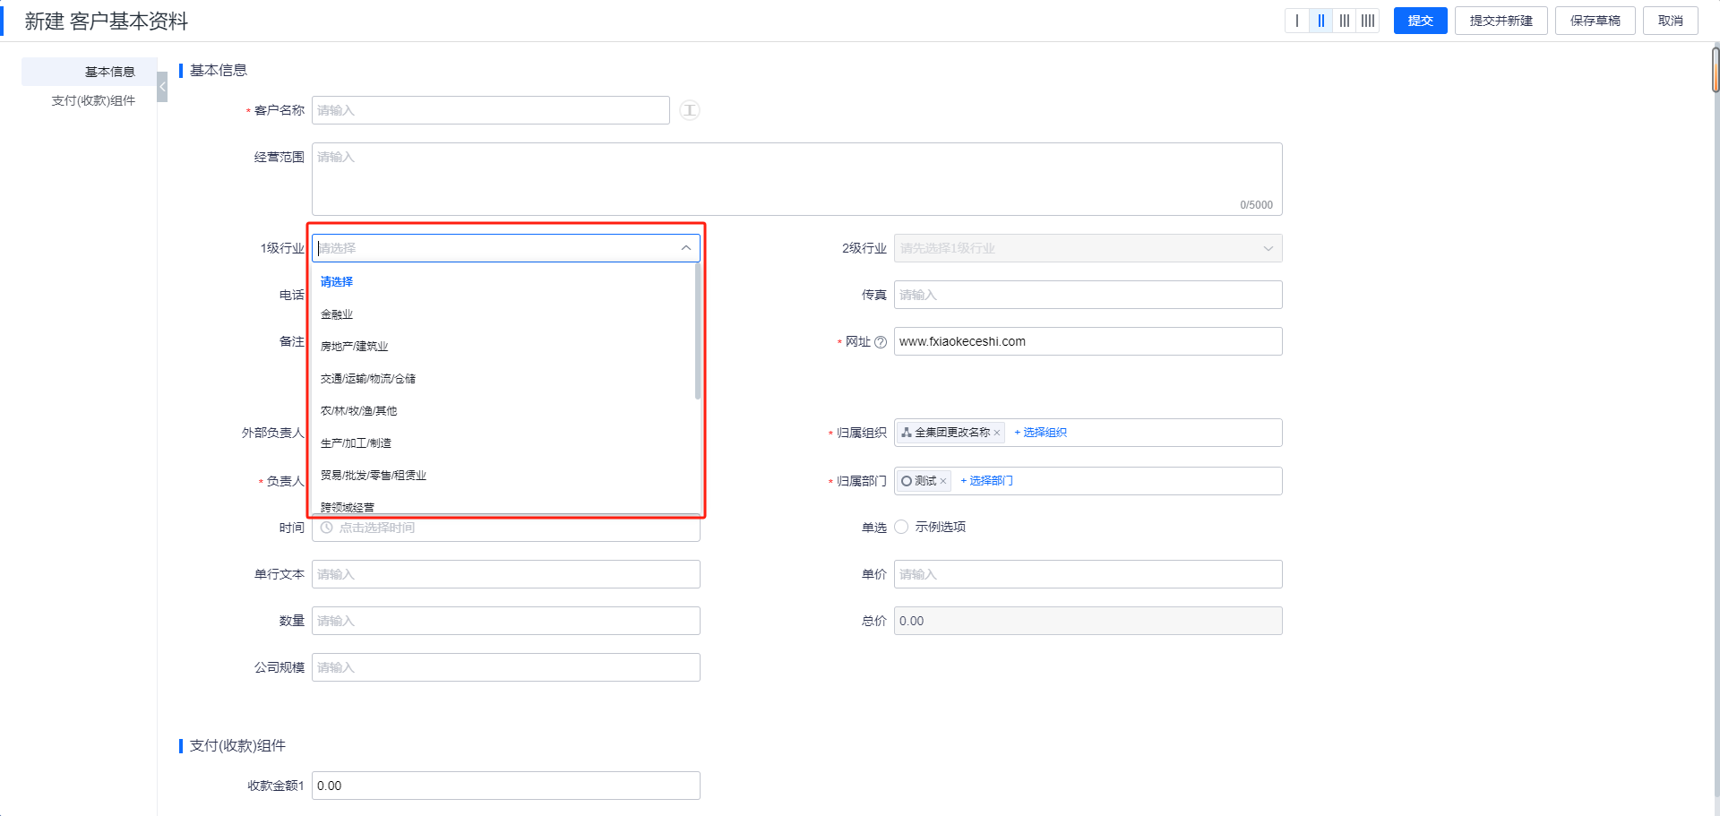Screen dimensions: 1720x816
Task: Focus the 传真 input field
Action: pyautogui.click(x=1088, y=295)
